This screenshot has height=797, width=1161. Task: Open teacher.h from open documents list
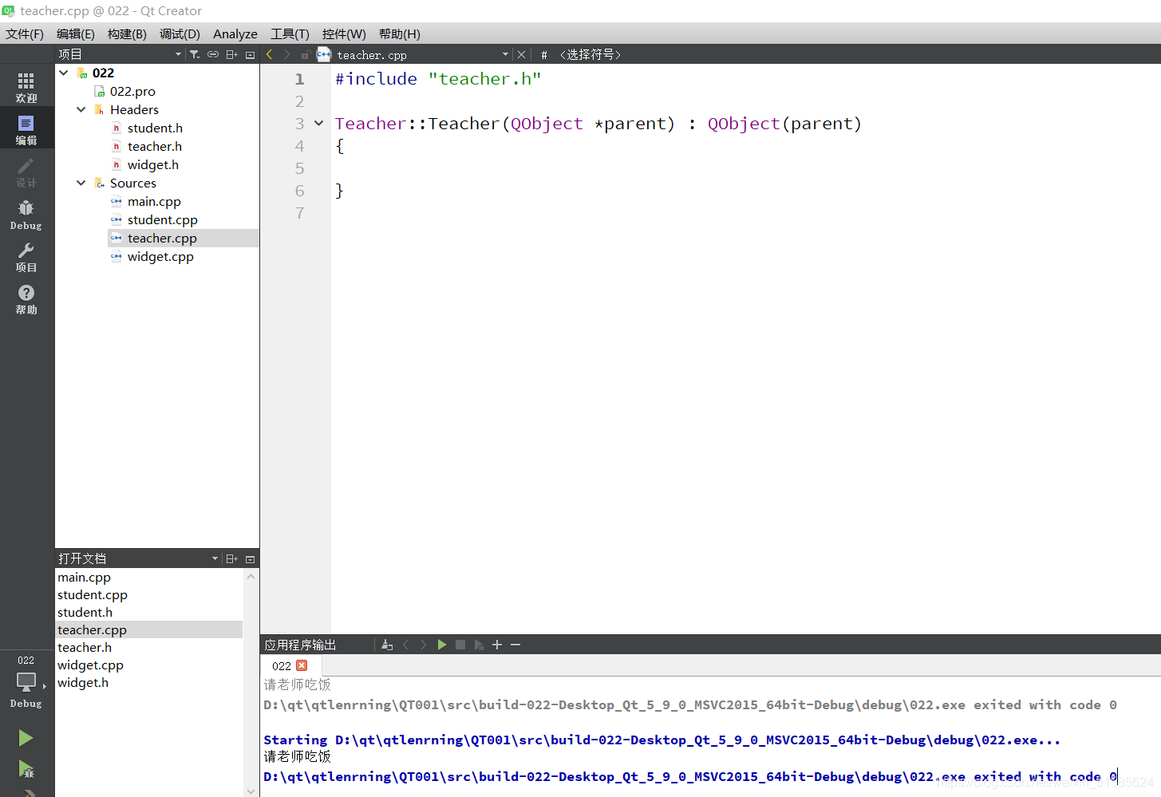coord(149,647)
